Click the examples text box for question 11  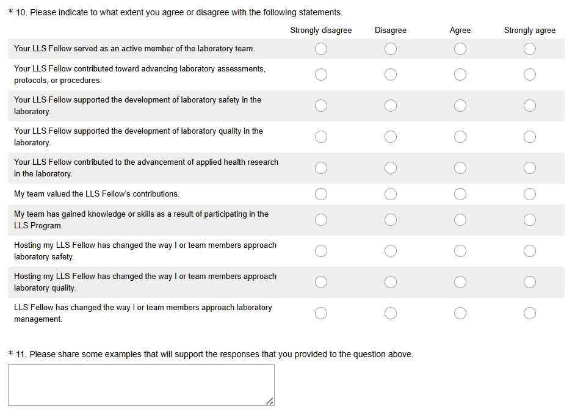[x=141, y=385]
